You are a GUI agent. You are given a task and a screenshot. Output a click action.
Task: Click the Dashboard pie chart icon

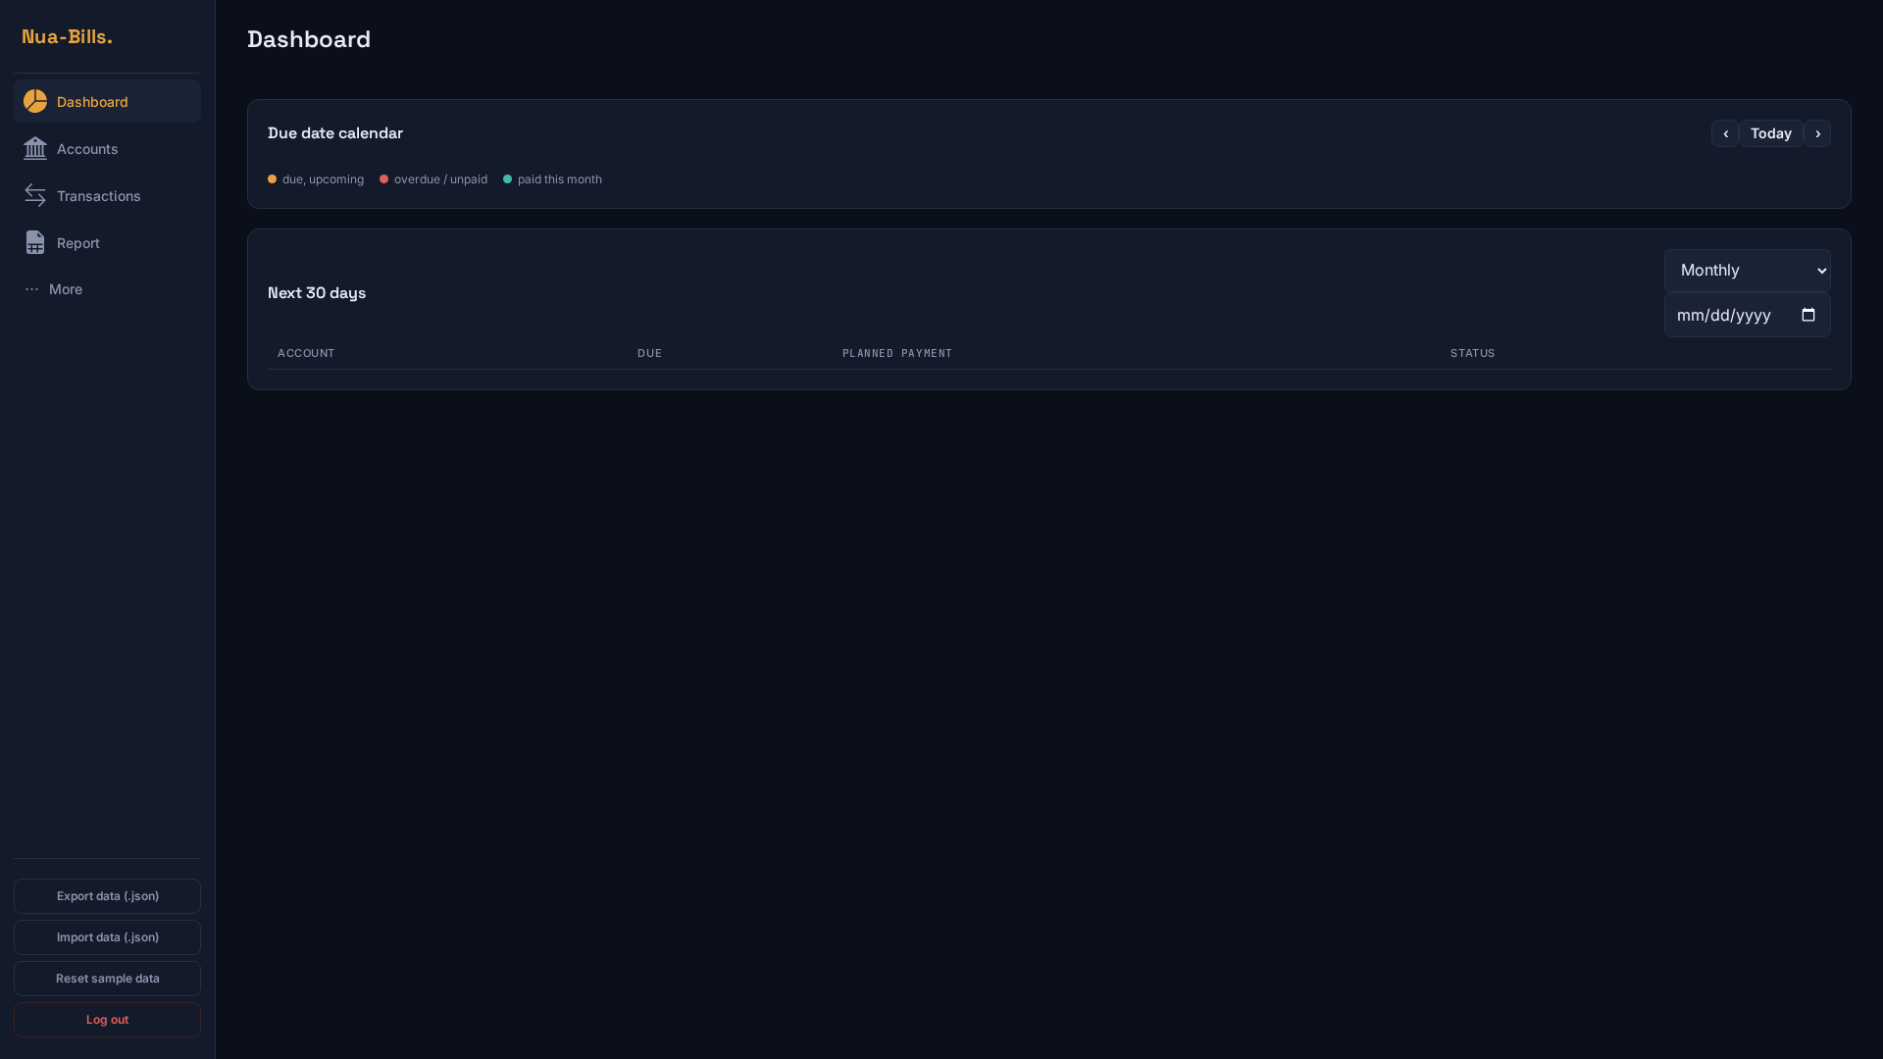35,101
